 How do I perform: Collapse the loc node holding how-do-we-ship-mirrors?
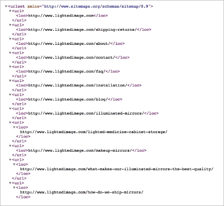(14, 187)
